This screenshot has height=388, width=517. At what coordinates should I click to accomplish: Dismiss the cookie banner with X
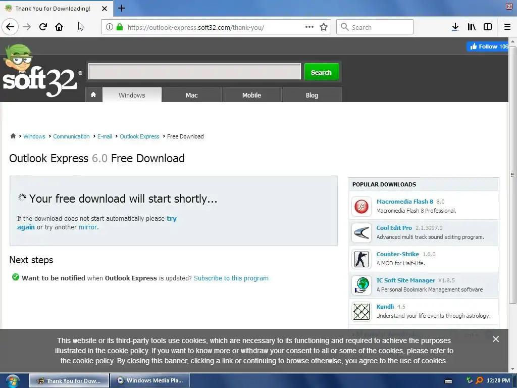coord(496,339)
